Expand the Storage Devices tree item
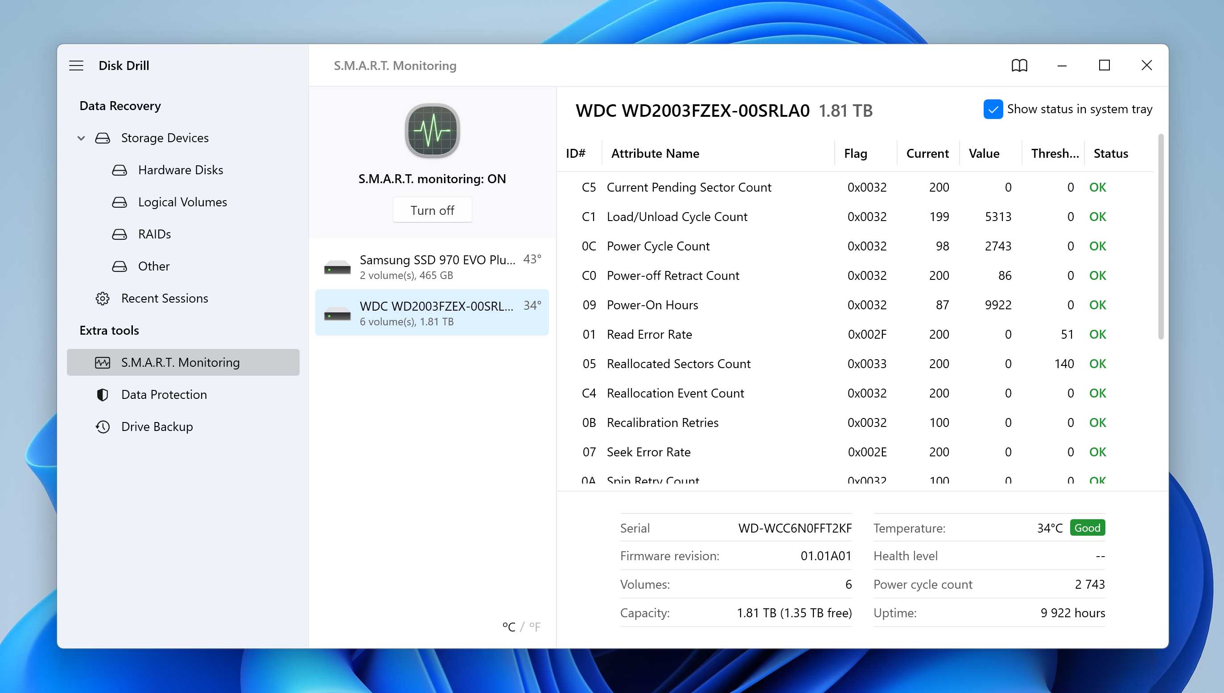The image size is (1224, 693). pos(82,137)
